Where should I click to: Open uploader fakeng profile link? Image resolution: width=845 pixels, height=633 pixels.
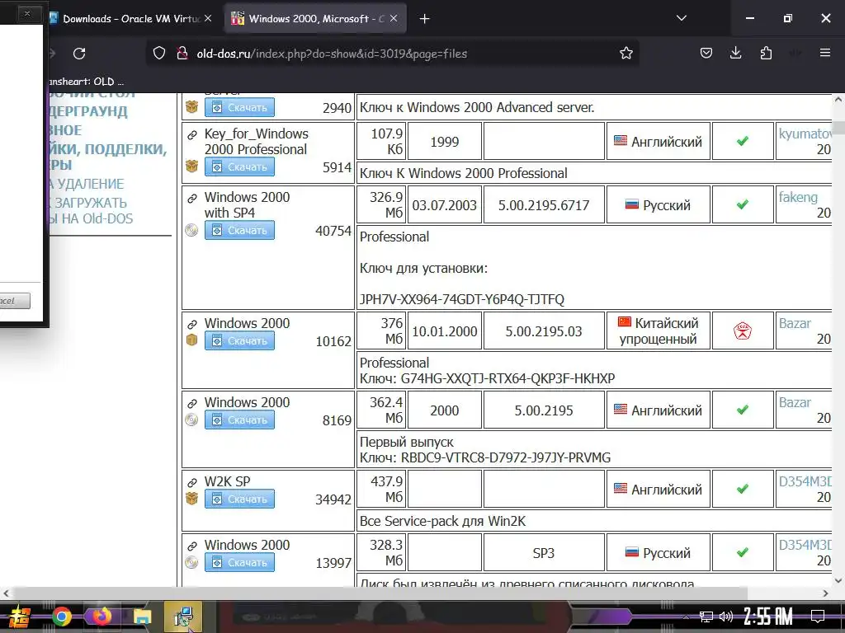pos(798,197)
